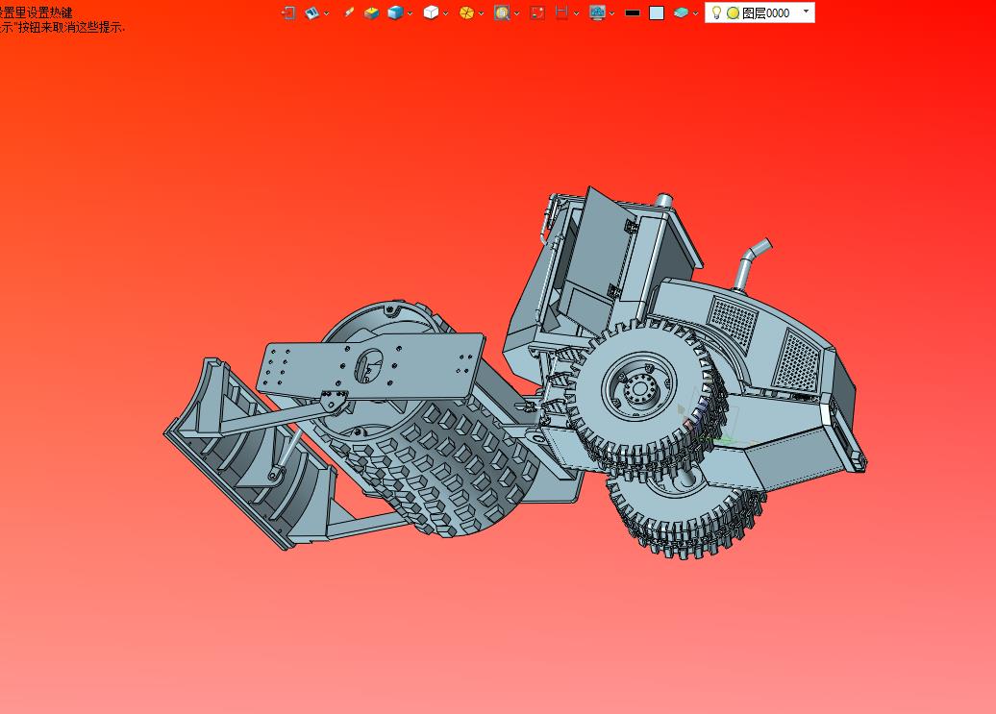Image resolution: width=996 pixels, height=714 pixels.
Task: Select the 图层0000 layer name text
Action: [x=766, y=13]
